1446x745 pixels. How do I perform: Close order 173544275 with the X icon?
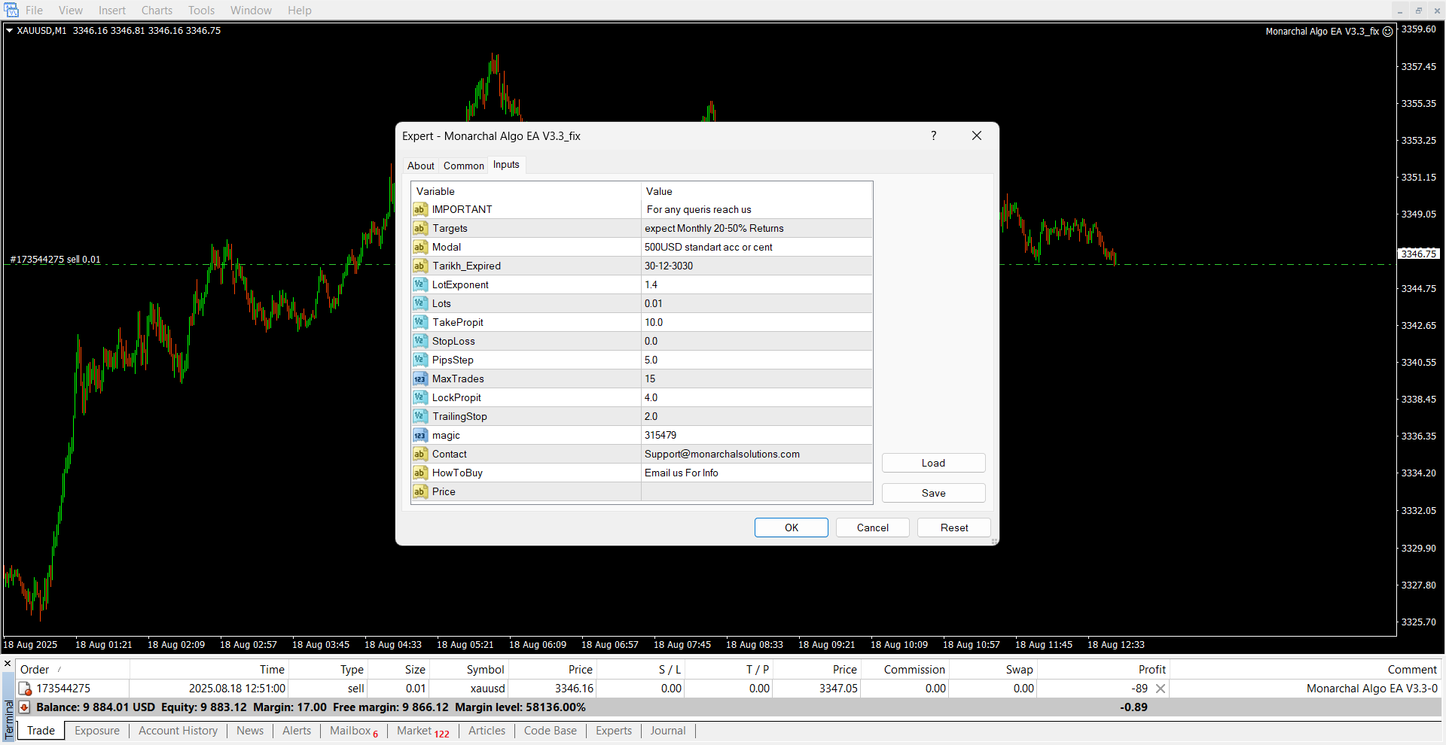point(1161,689)
